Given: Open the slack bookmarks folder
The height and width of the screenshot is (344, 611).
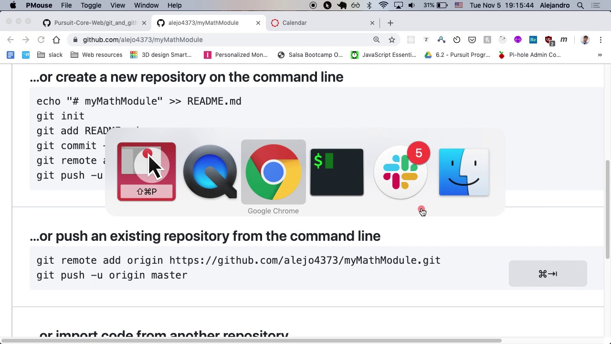Looking at the screenshot, I should click(x=50, y=55).
